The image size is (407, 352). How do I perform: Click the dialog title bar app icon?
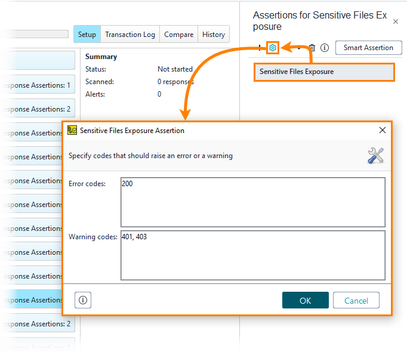coord(72,130)
